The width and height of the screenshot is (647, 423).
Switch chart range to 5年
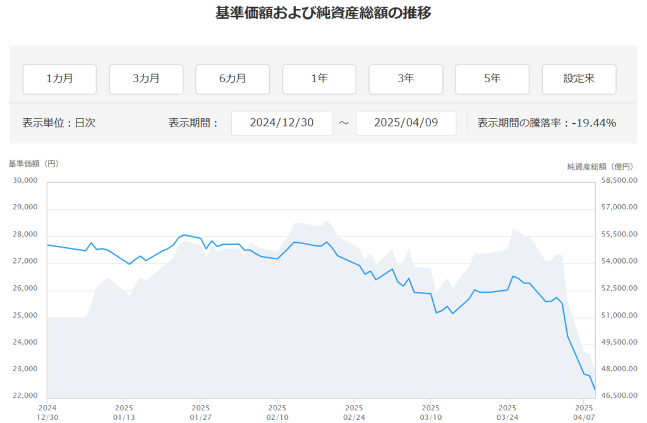tap(492, 79)
